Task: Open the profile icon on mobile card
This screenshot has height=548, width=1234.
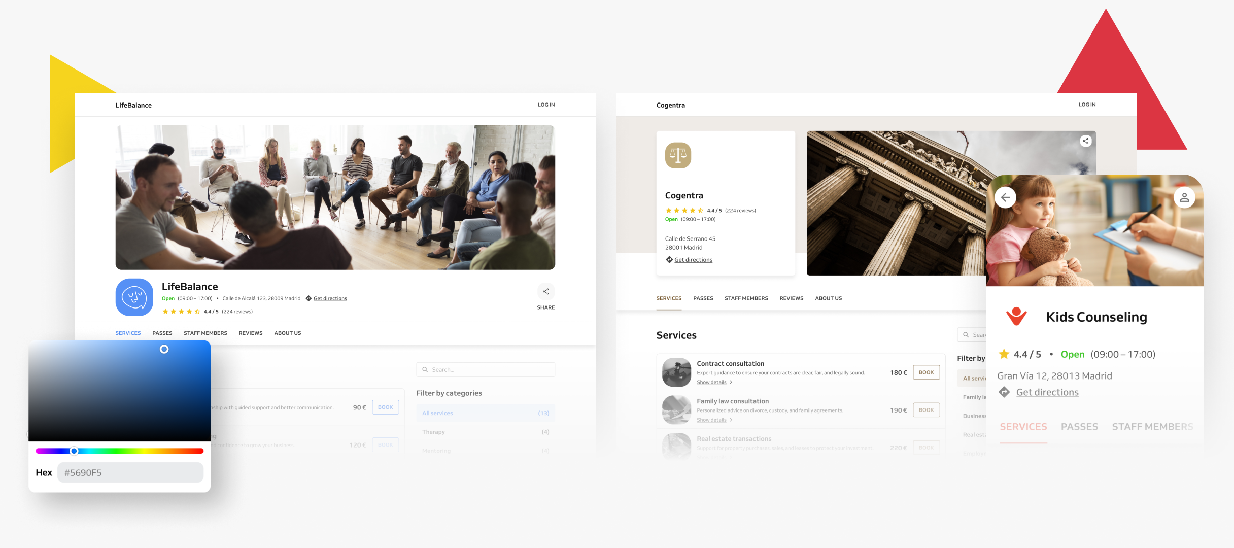Action: pos(1184,197)
